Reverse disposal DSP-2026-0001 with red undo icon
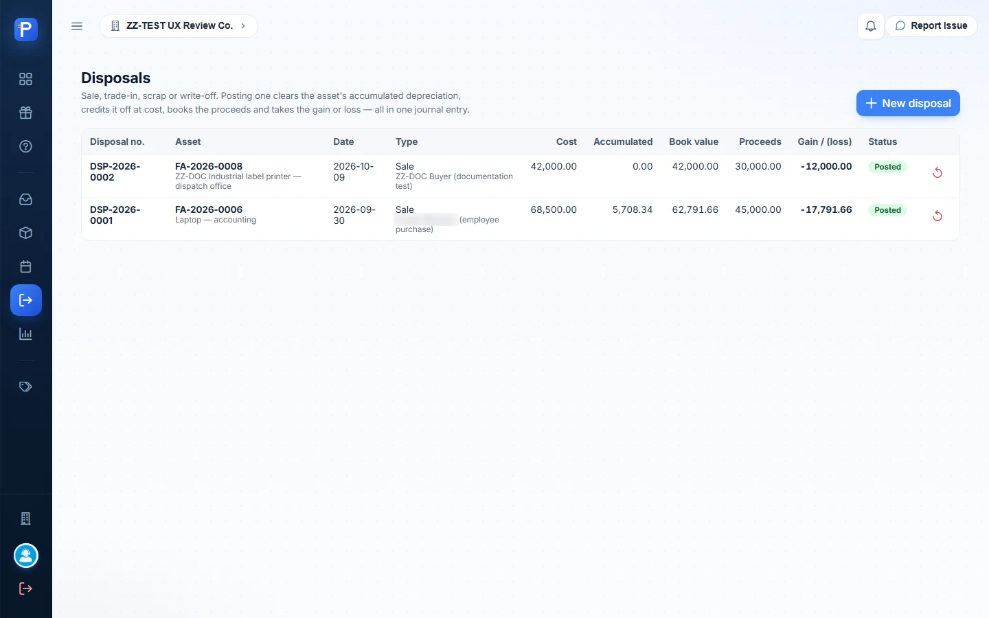This screenshot has height=618, width=989. [x=937, y=216]
